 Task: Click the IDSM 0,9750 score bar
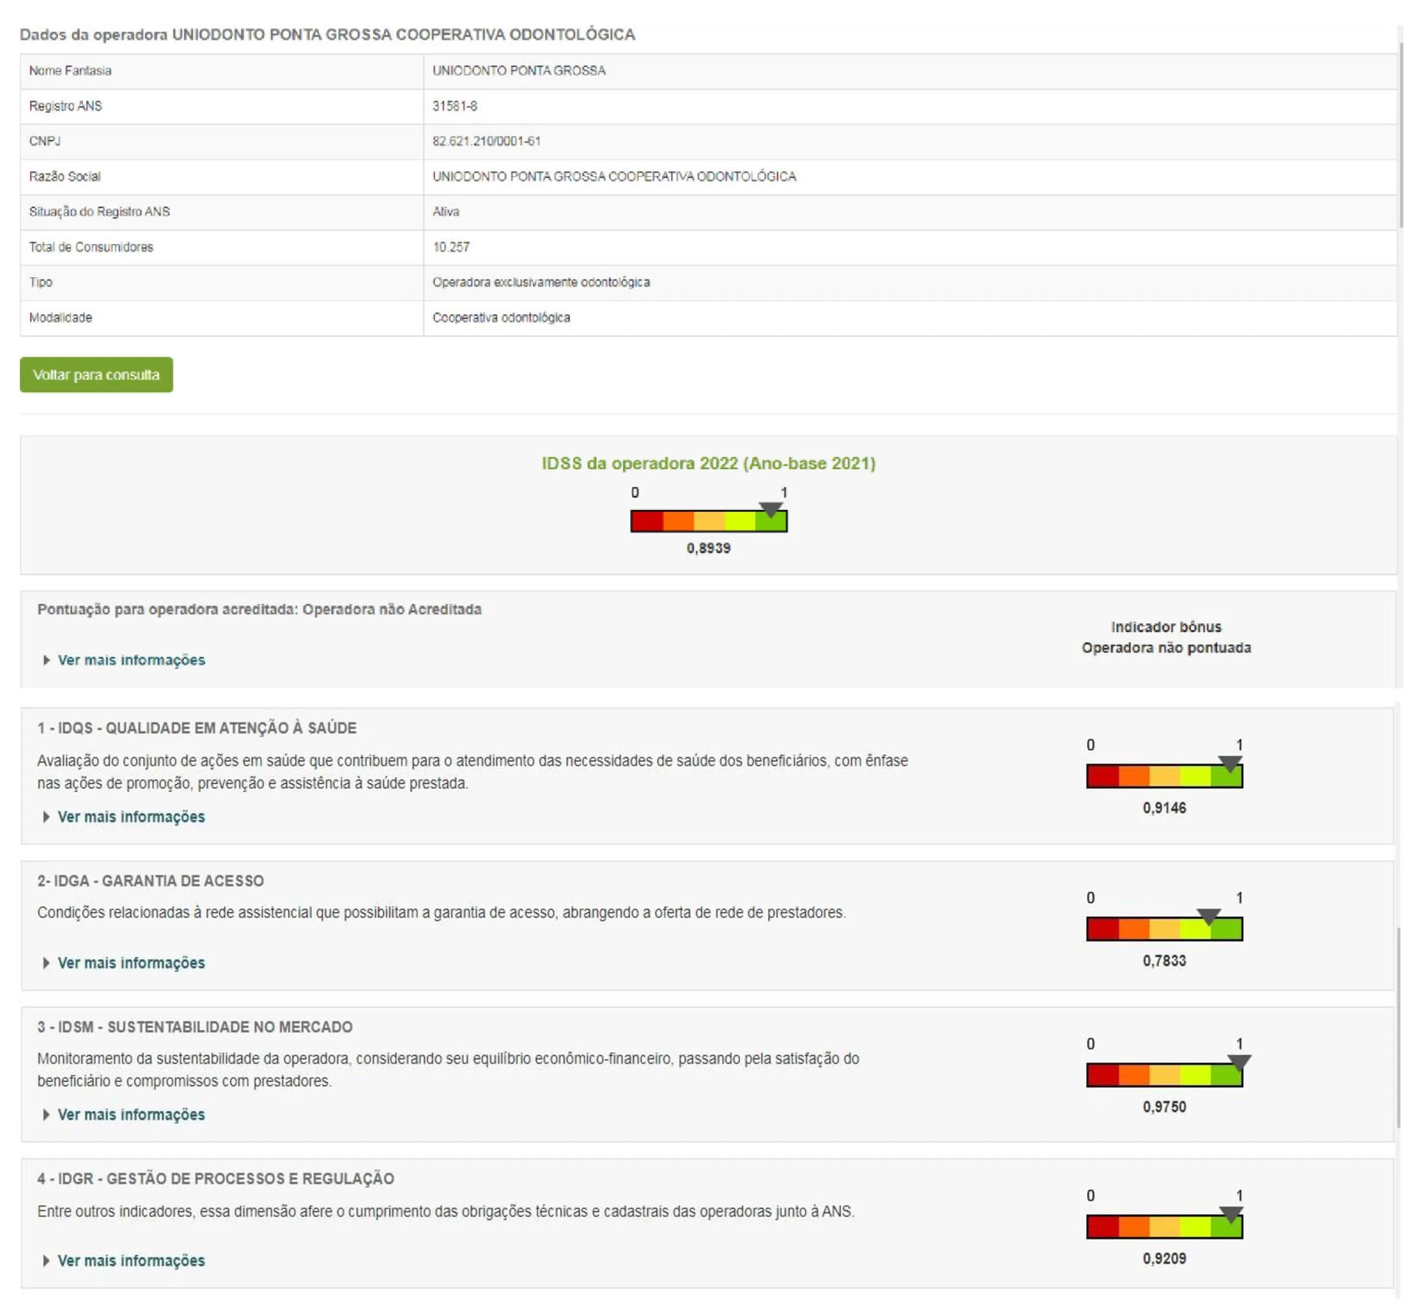coord(1165,1075)
